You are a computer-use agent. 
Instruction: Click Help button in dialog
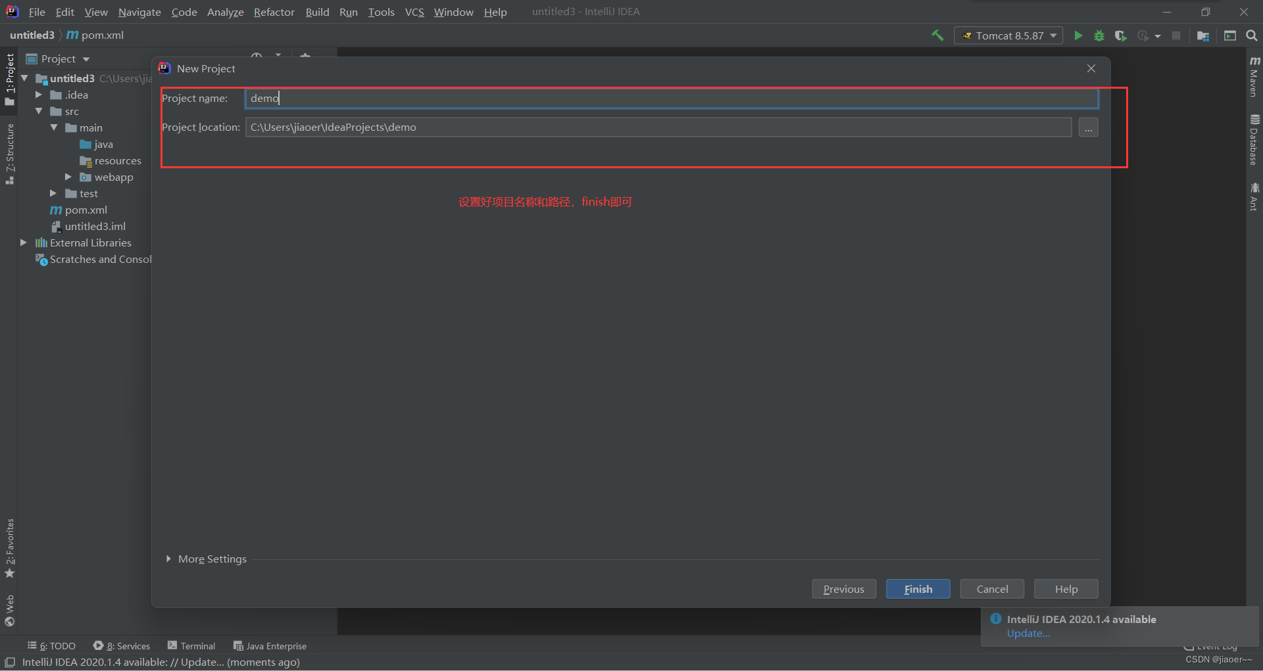1066,589
